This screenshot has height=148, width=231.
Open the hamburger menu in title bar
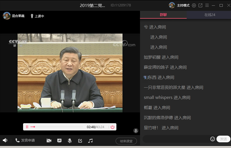point(207,5)
